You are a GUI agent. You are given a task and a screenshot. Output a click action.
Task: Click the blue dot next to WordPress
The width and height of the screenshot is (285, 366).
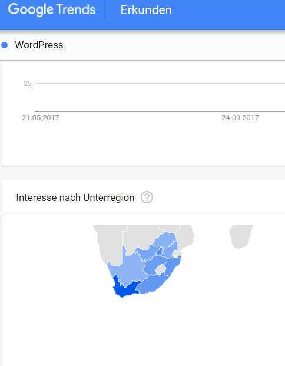point(5,45)
